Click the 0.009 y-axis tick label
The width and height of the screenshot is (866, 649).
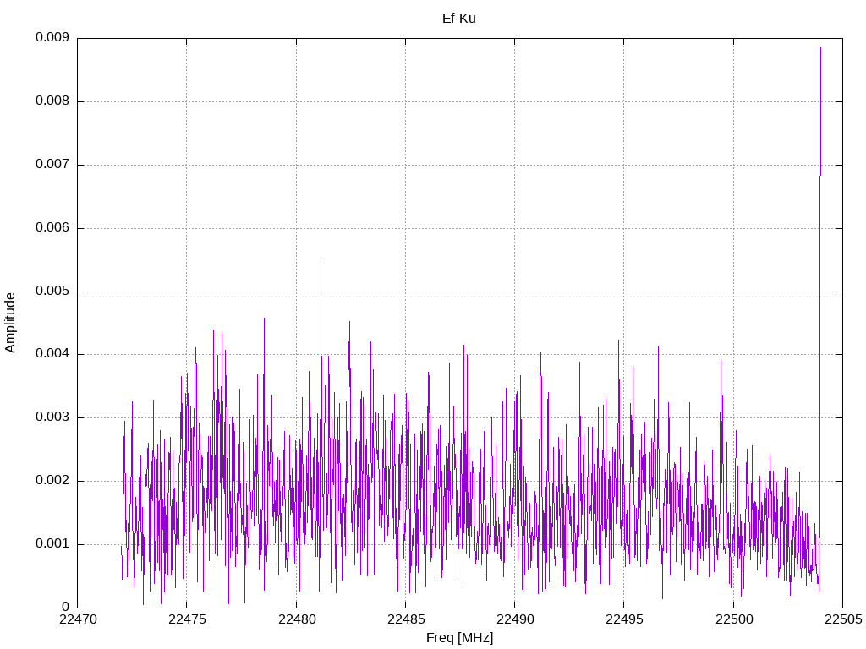52,37
